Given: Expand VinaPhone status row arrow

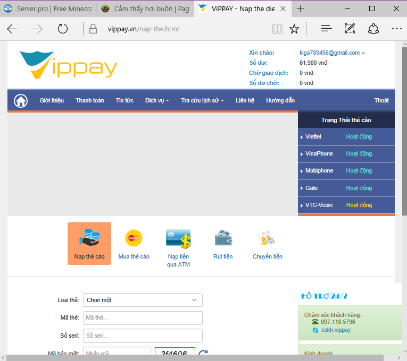Looking at the screenshot, I should tap(302, 154).
